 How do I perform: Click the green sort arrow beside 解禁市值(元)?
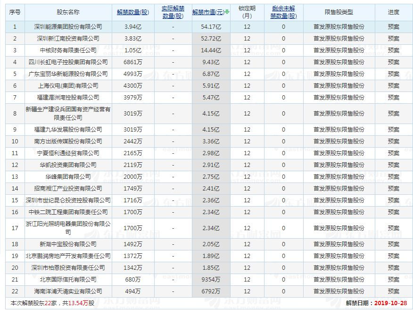[227, 12]
